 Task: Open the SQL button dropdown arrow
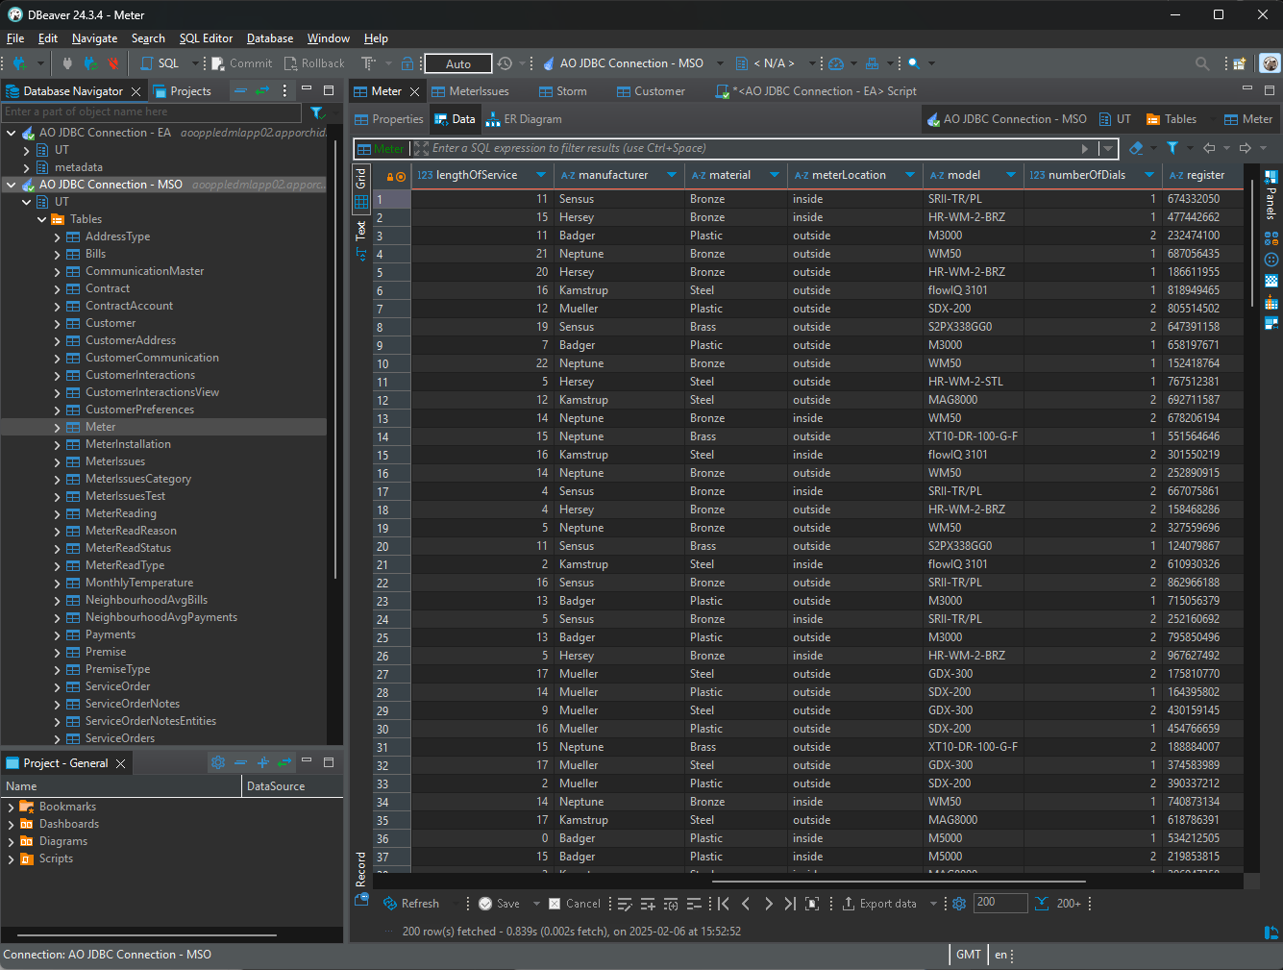point(195,63)
